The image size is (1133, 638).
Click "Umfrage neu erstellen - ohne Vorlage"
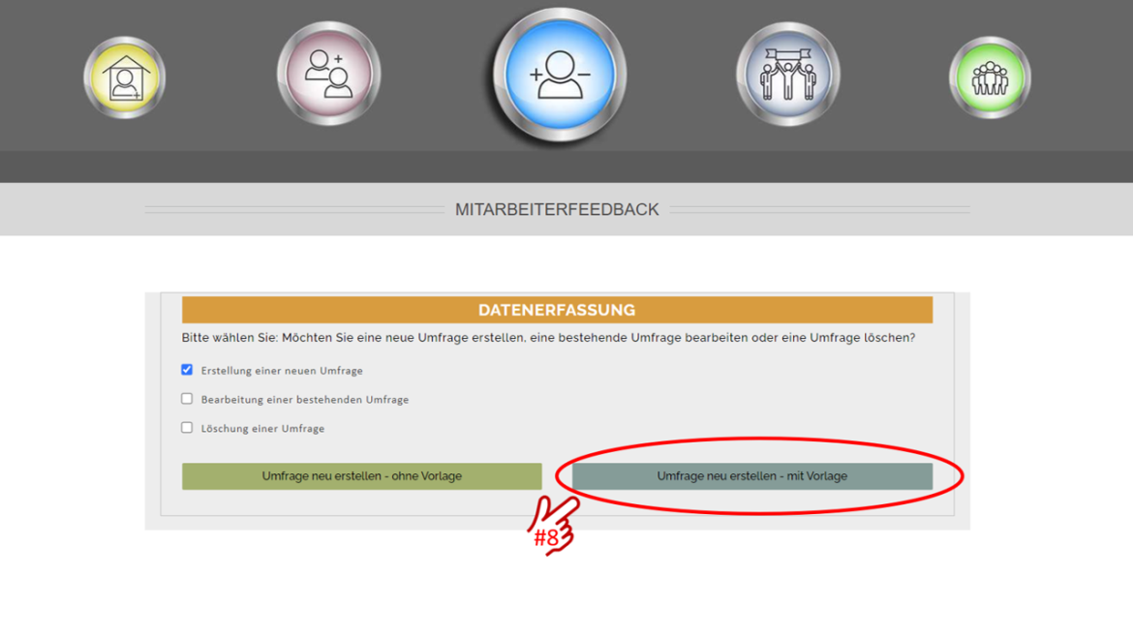pyautogui.click(x=361, y=475)
